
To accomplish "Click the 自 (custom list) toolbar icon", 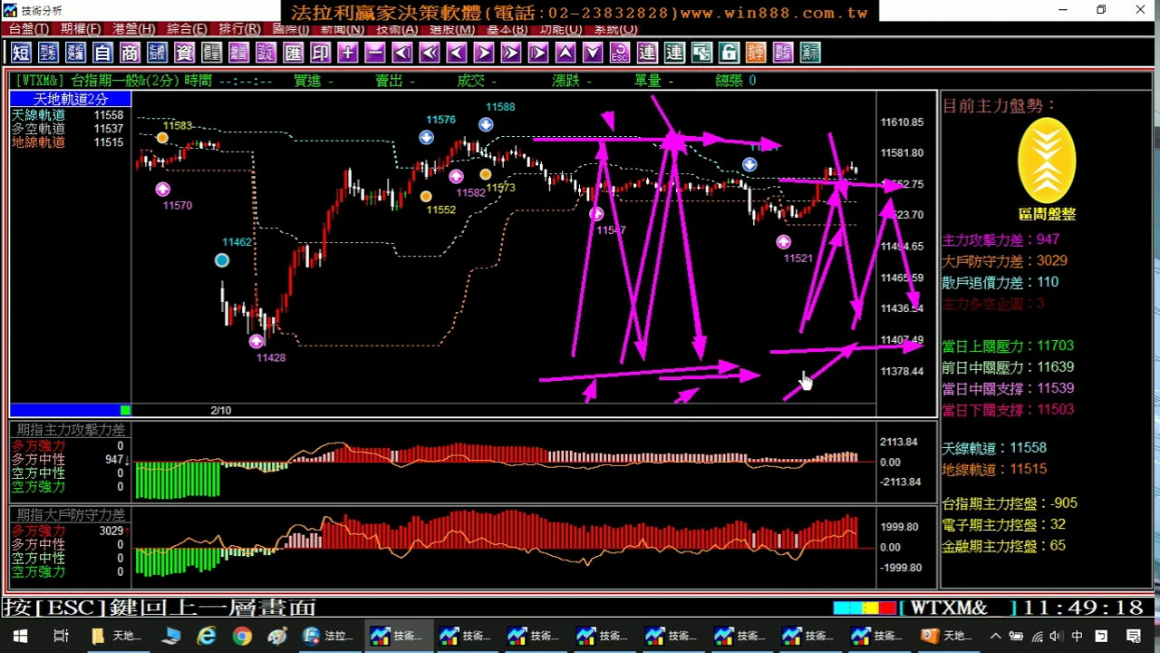I will (102, 53).
